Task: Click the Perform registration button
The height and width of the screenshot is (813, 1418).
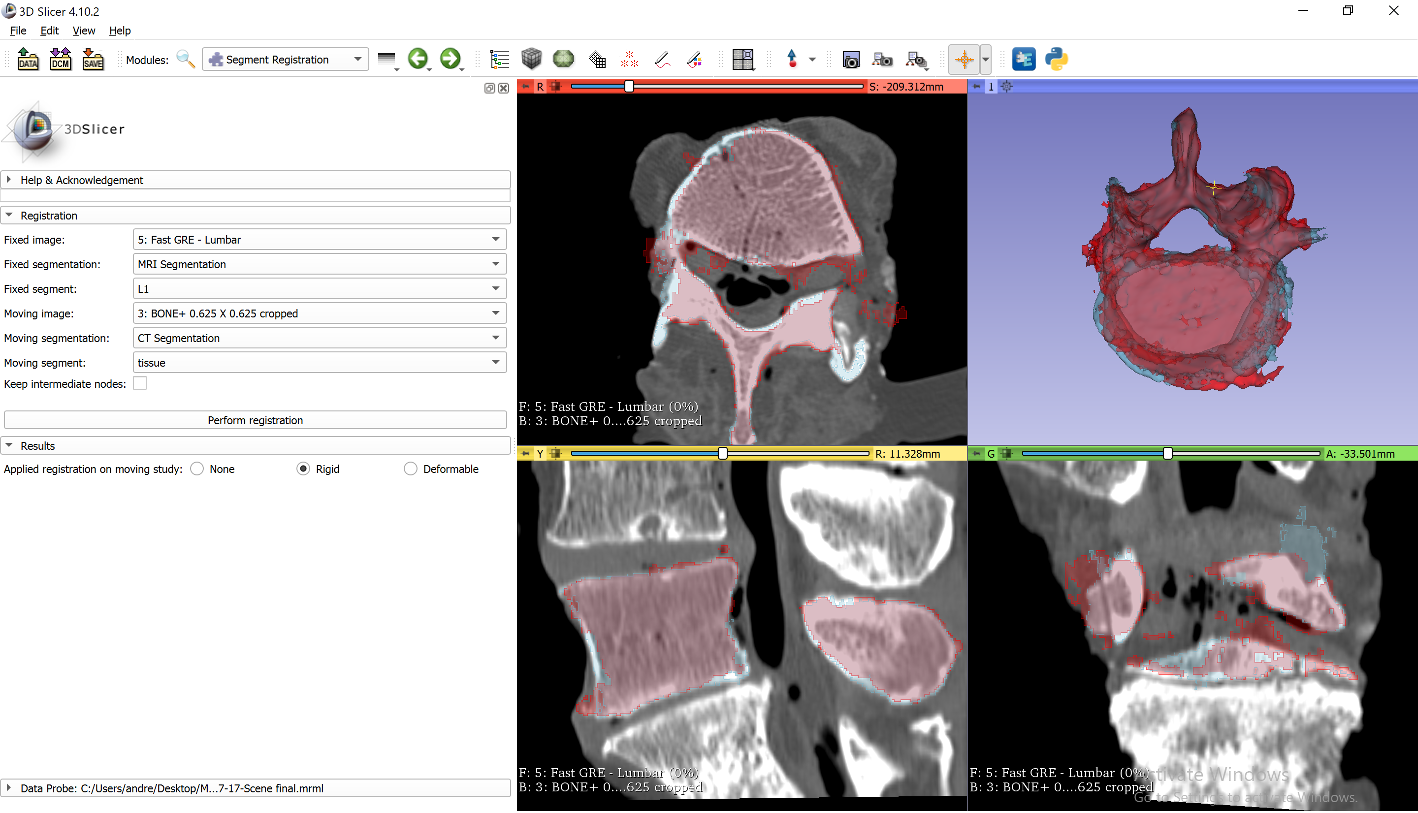Action: (255, 420)
